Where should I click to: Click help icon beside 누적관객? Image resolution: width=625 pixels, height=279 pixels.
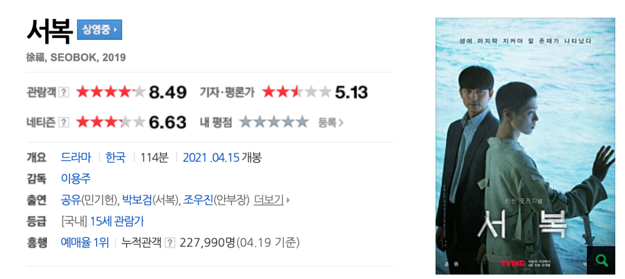click(170, 243)
